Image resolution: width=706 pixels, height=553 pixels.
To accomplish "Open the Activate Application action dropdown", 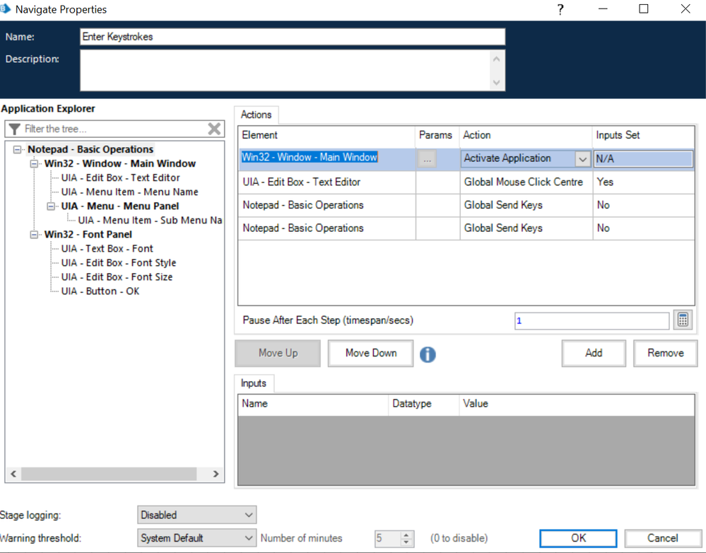I will coord(582,159).
